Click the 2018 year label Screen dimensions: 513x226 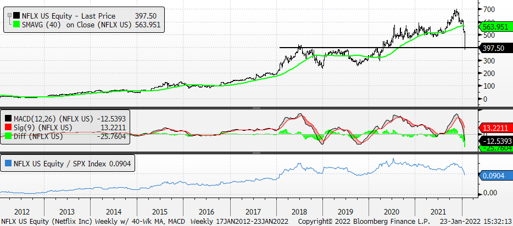click(299, 211)
